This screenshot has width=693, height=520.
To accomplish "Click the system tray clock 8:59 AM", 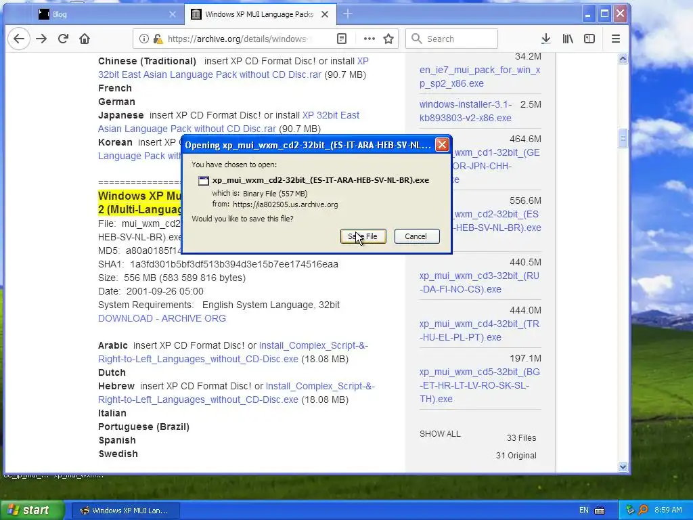I will [x=668, y=510].
